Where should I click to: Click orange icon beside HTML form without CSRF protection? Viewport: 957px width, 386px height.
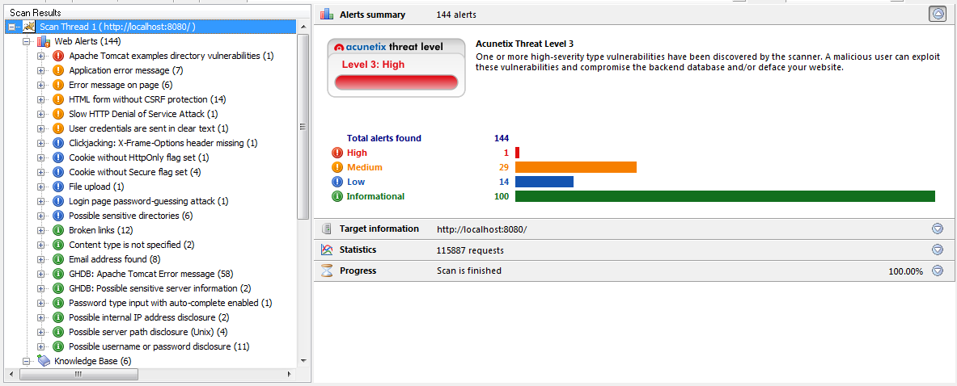(x=58, y=99)
